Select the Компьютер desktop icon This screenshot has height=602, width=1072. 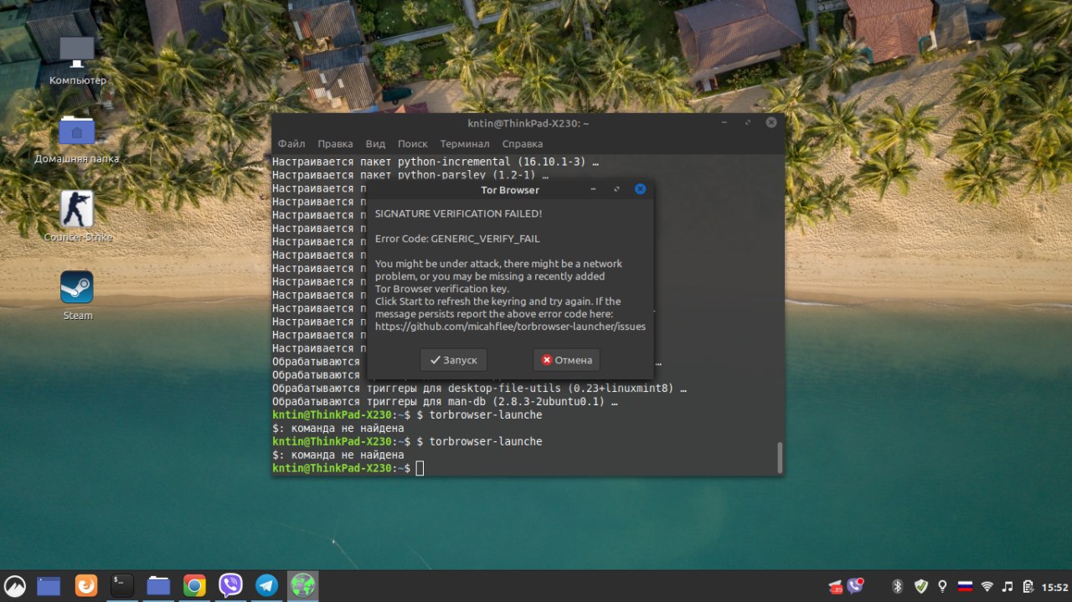[77, 61]
